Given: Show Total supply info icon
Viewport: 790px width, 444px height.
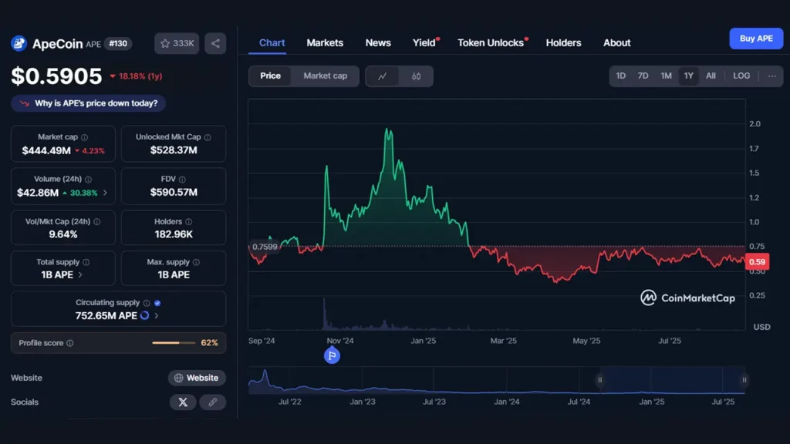Looking at the screenshot, I should point(86,262).
